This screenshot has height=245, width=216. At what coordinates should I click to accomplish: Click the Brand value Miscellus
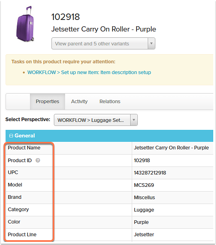(144, 197)
